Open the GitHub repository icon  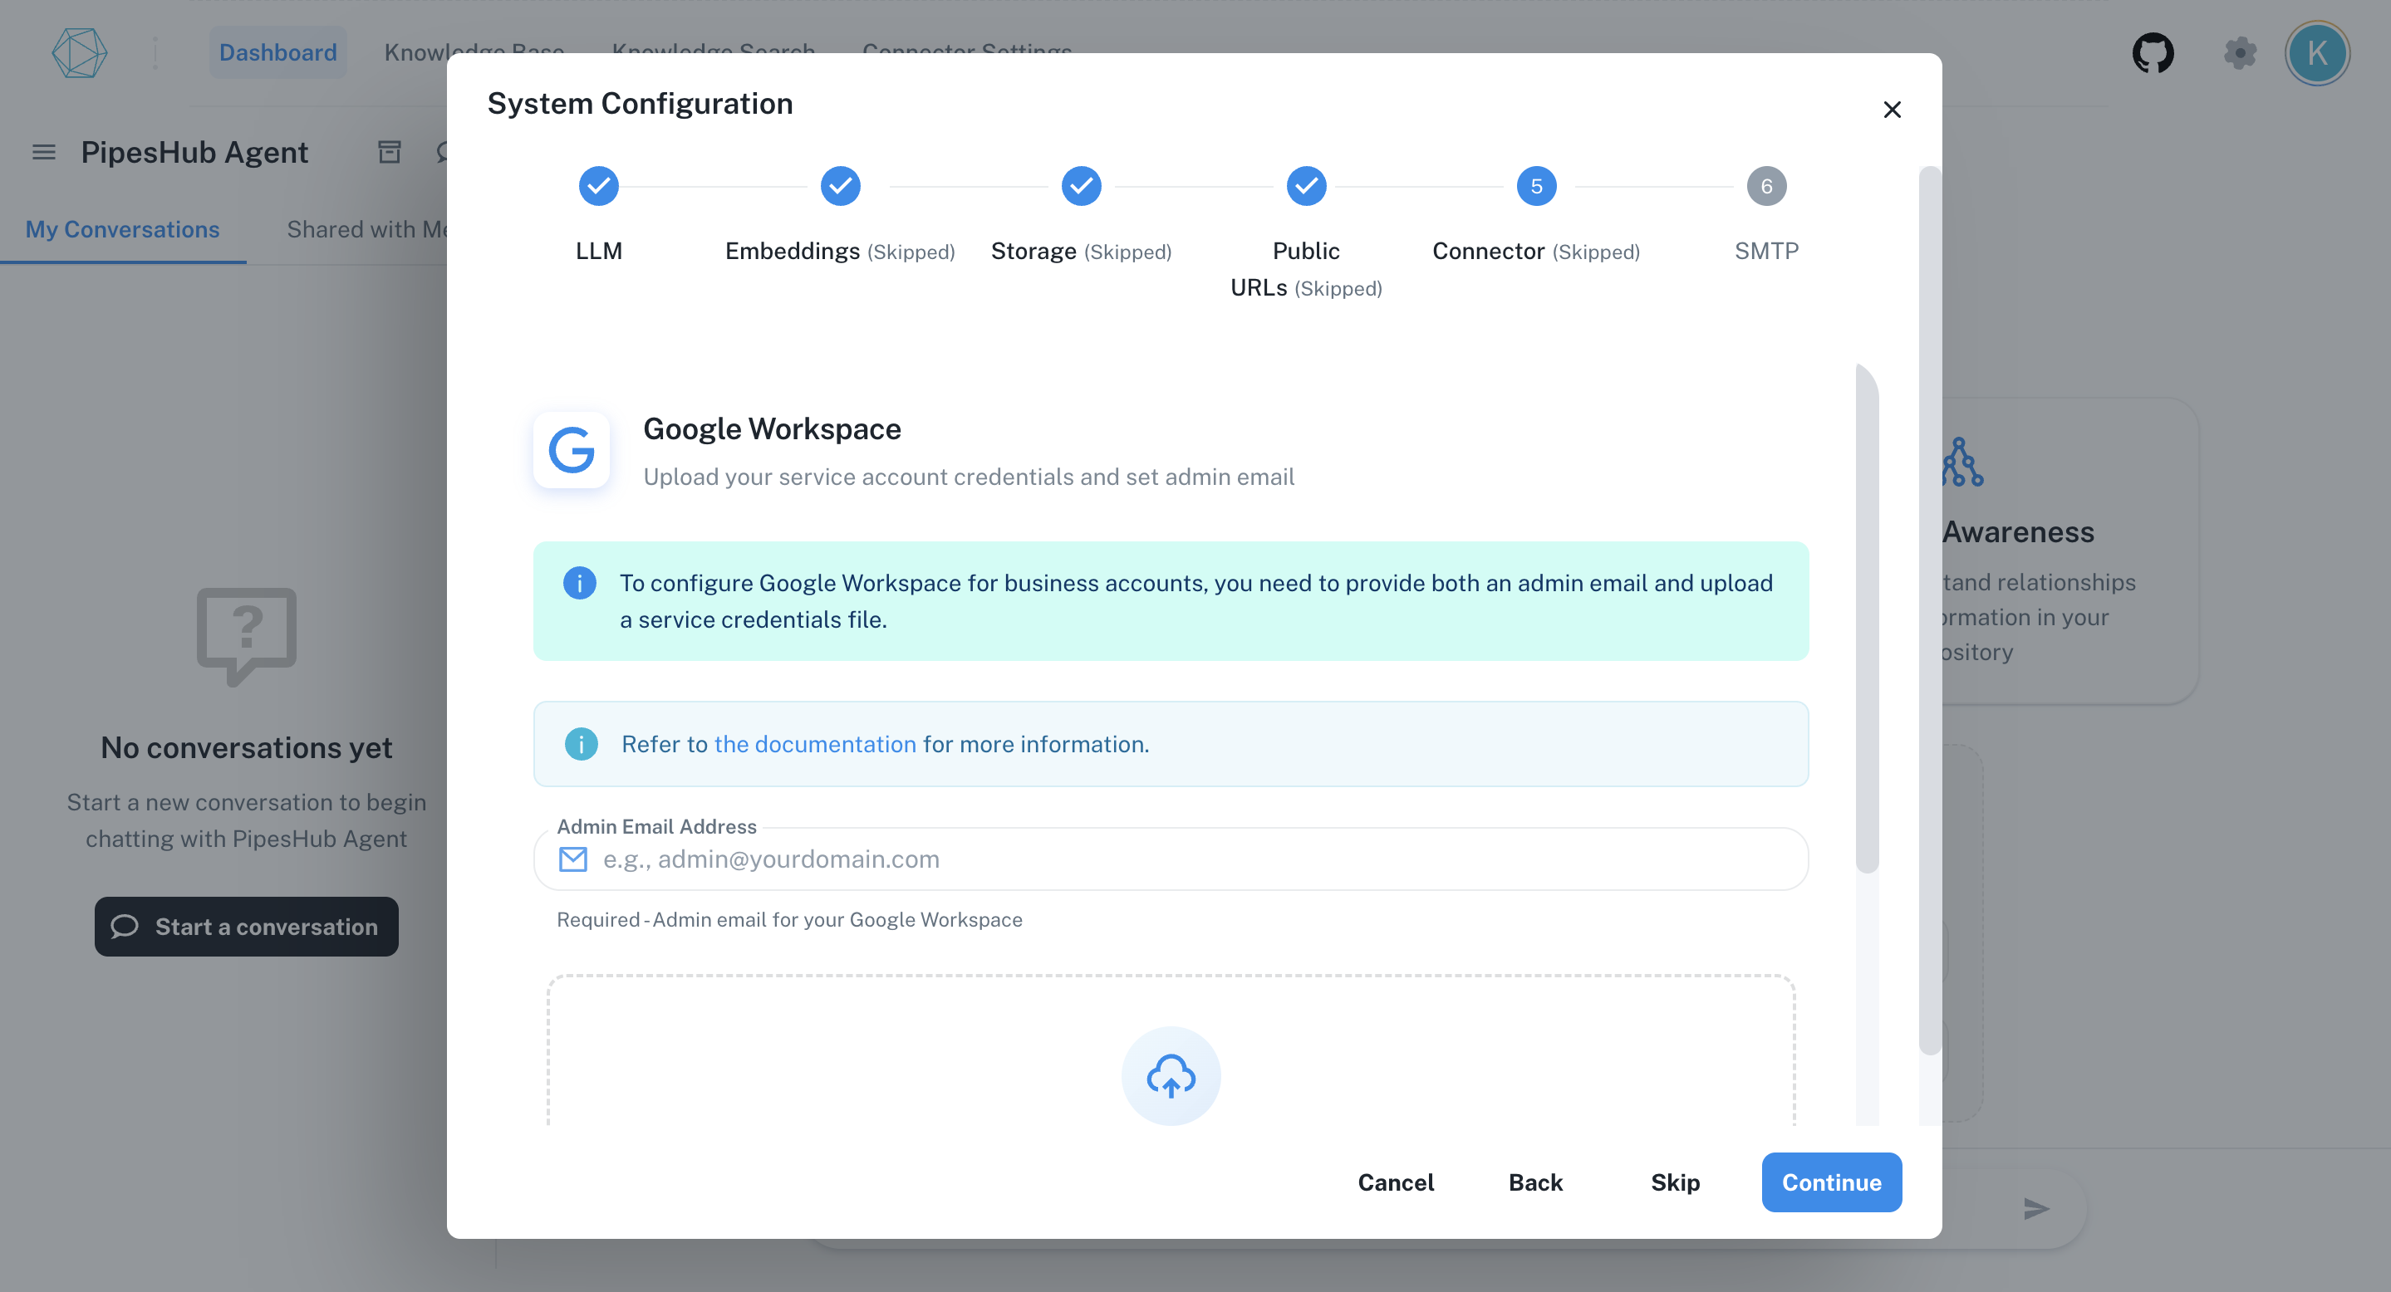[2153, 53]
